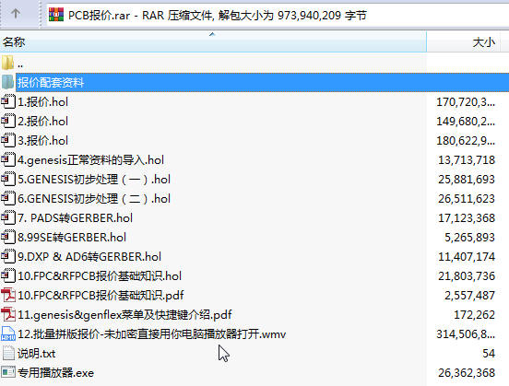Select the file name 专用播放器.exe

point(56,373)
